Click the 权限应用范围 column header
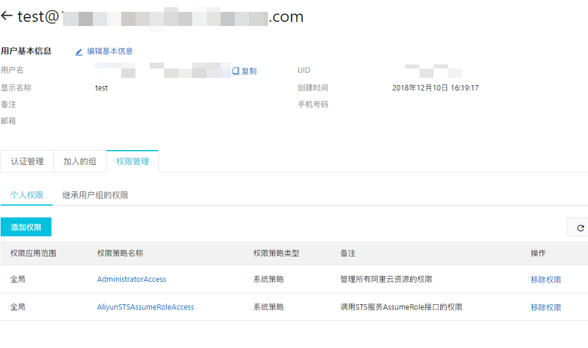The height and width of the screenshot is (348, 588). (33, 253)
